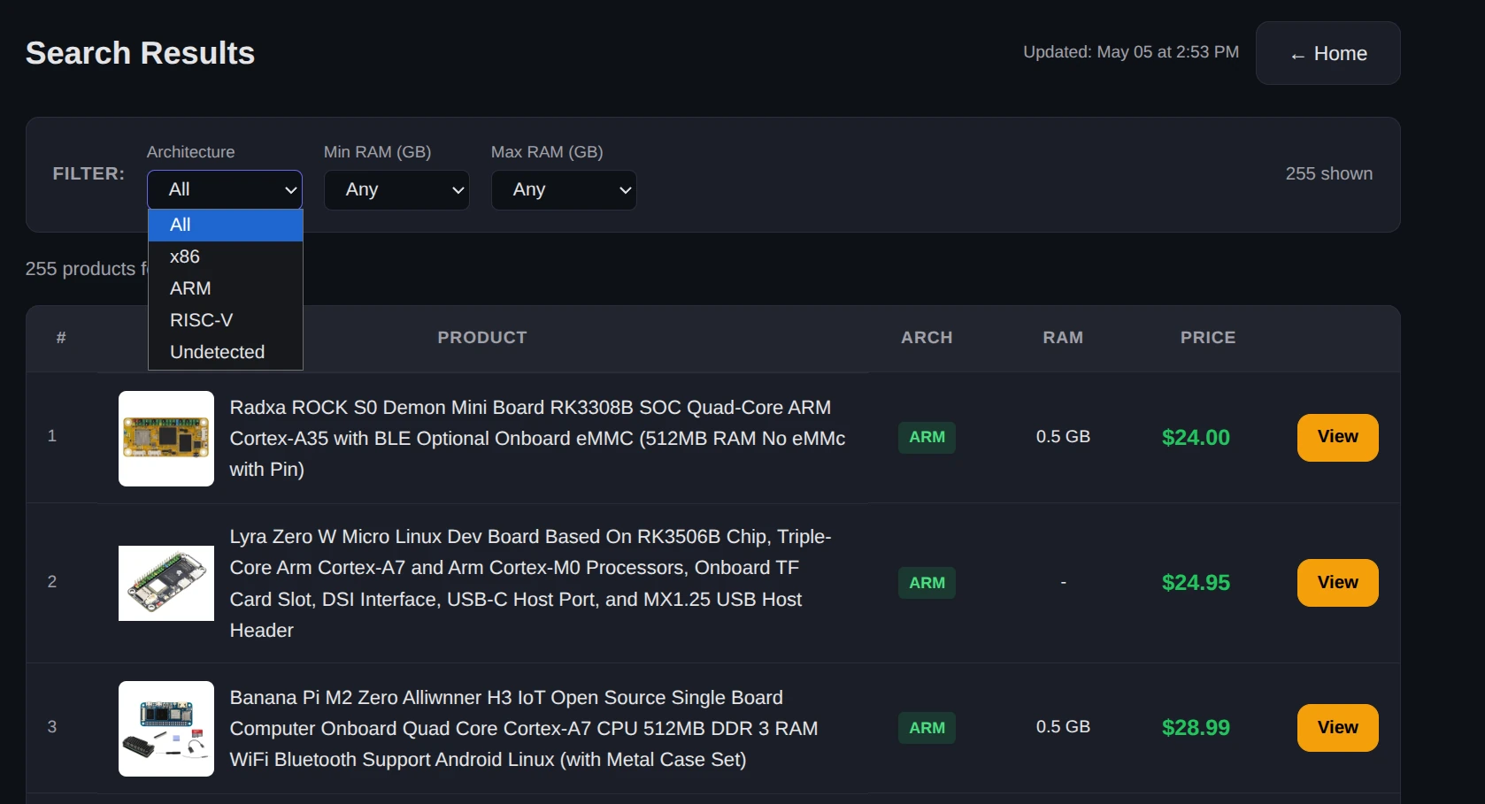Click the RAM column header
The height and width of the screenshot is (804, 1485).
pos(1063,338)
